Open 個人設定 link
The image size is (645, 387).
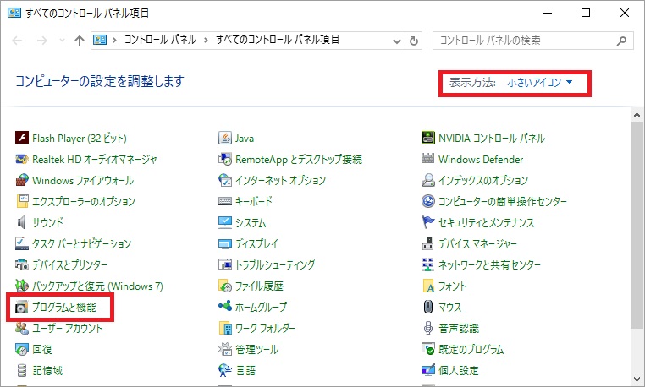point(458,370)
